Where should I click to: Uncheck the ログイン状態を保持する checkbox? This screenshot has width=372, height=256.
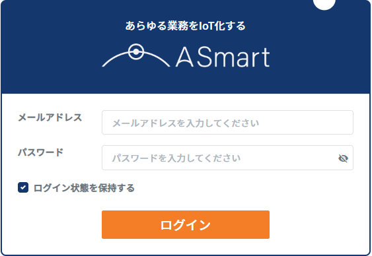click(x=23, y=187)
